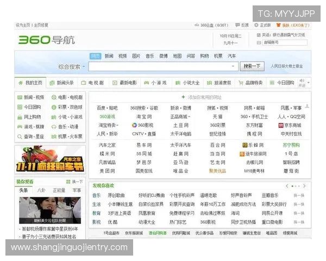Expand the 正品商城 dropdown arrow
Image resolution: width=326 pixels, height=261 pixels.
[x=189, y=117]
